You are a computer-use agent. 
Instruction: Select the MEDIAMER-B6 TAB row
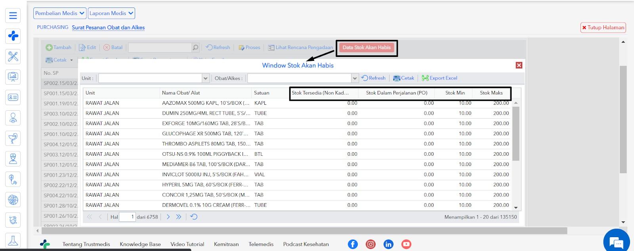coord(297,164)
